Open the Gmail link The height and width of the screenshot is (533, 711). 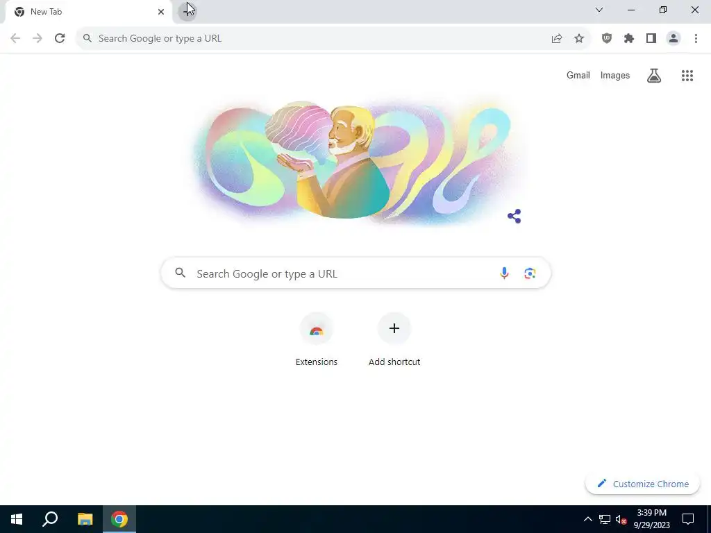tap(578, 75)
